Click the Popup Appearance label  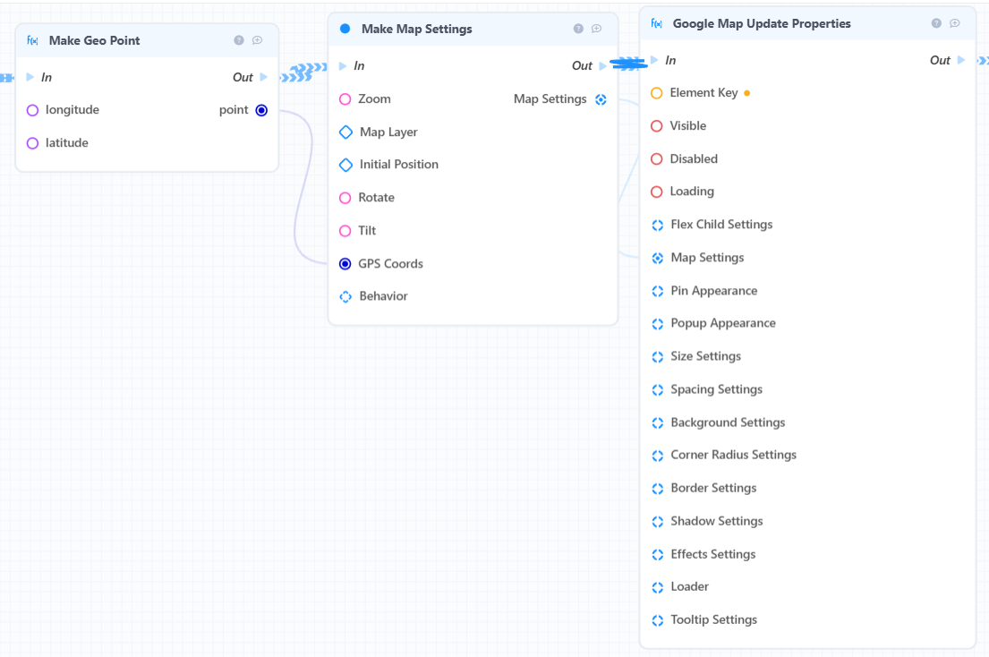click(723, 323)
